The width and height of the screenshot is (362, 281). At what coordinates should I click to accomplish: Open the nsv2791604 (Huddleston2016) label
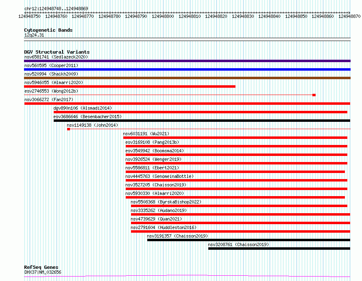click(x=164, y=227)
